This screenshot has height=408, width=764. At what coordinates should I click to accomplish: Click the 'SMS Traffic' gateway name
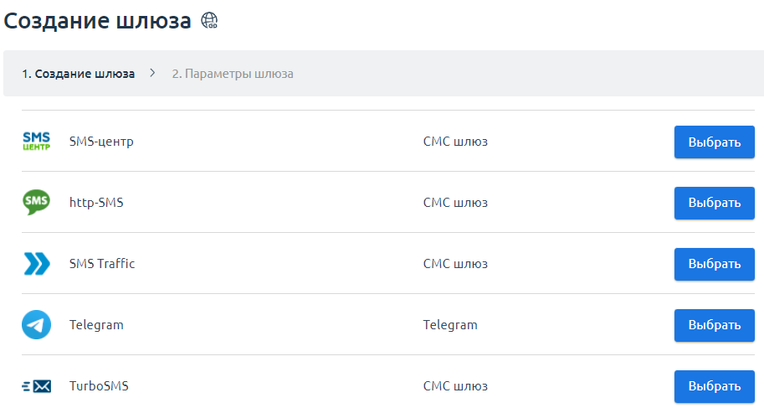(102, 264)
